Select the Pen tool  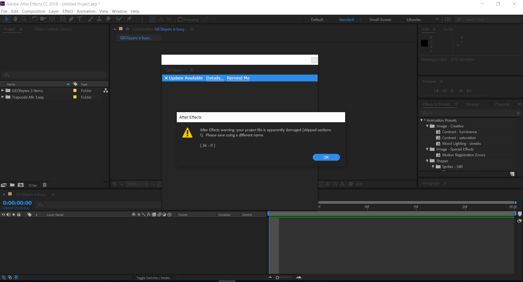pyautogui.click(x=71, y=19)
